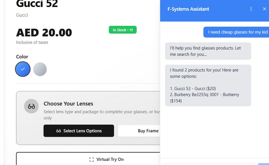Click the Virtual Try On frame icon
Image resolution: width=269 pixels, height=165 pixels.
click(91, 159)
